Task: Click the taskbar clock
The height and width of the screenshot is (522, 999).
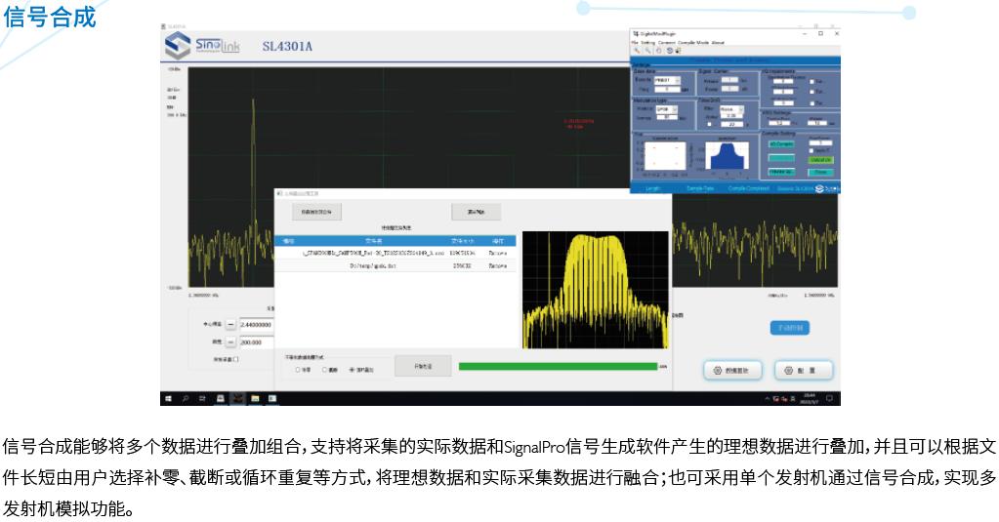Action: (810, 398)
